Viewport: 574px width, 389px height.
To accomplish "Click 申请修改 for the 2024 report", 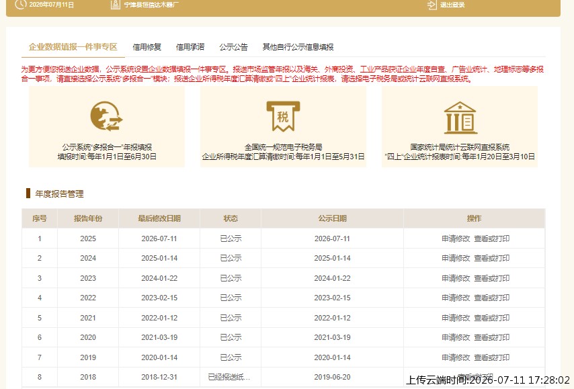I will coord(456,258).
